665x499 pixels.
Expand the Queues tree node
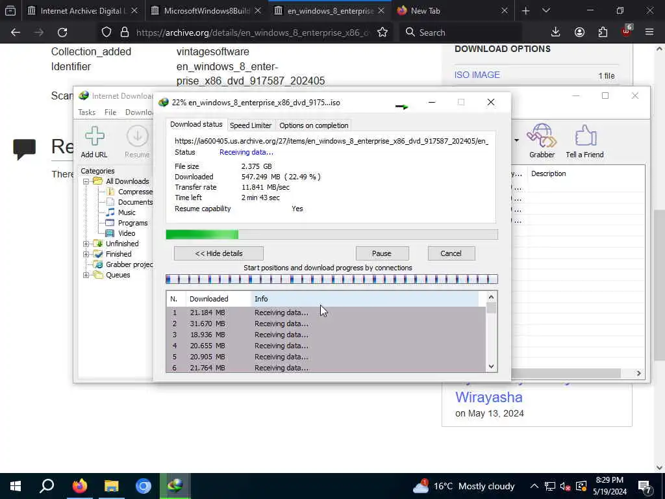(x=86, y=275)
